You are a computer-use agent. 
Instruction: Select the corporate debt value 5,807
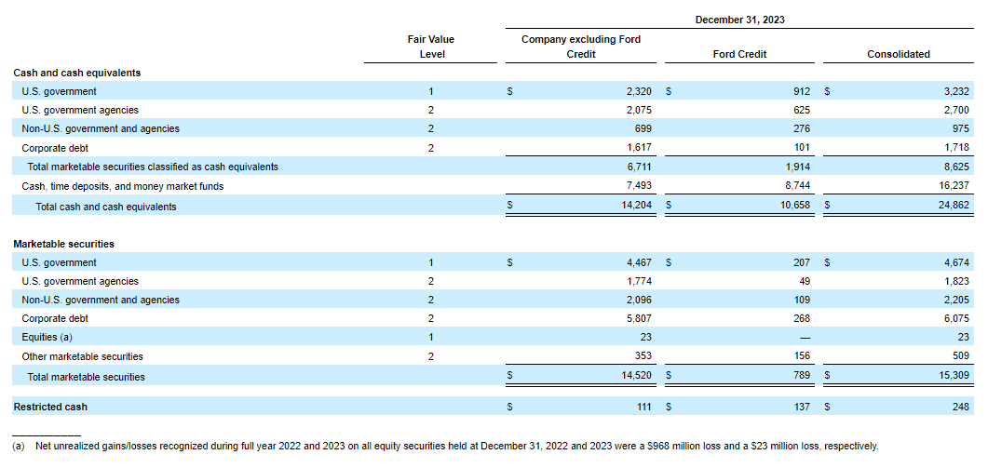coord(636,318)
